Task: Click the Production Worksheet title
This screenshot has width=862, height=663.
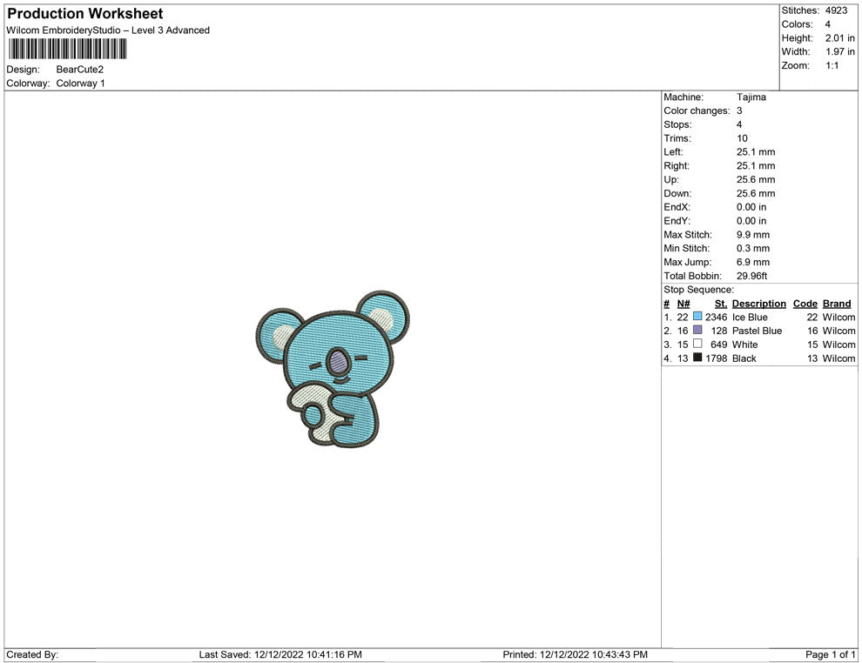Action: point(85,14)
